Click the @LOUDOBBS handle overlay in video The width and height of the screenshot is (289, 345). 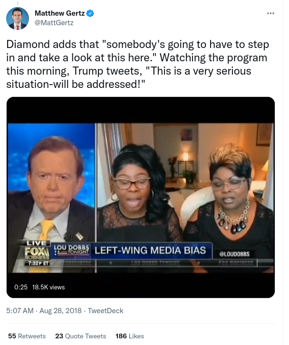tap(234, 254)
